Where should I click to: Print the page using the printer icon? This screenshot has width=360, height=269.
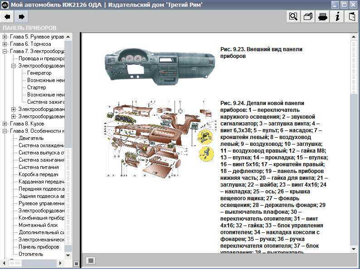click(322, 17)
